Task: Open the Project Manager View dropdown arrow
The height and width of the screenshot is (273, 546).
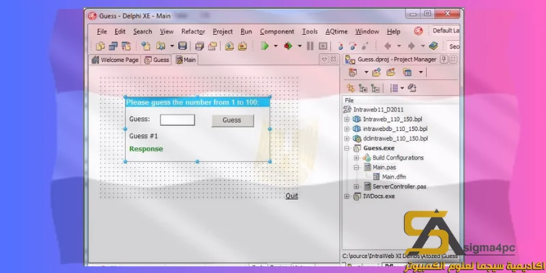Action: (x=420, y=72)
